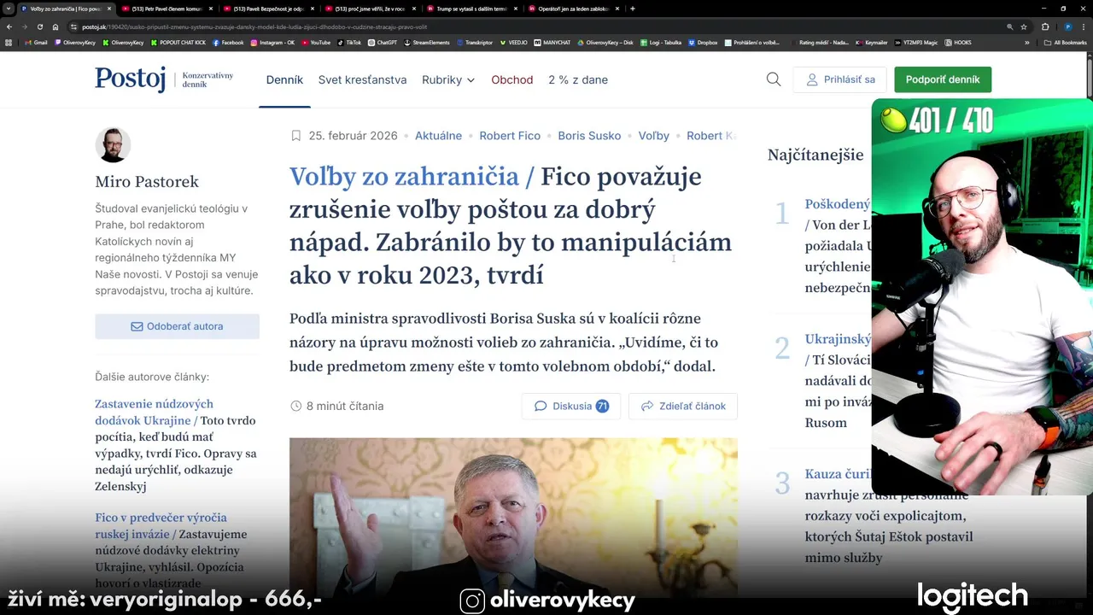Click Miro Pastorek's avatar photo
The height and width of the screenshot is (615, 1093).
tap(113, 144)
